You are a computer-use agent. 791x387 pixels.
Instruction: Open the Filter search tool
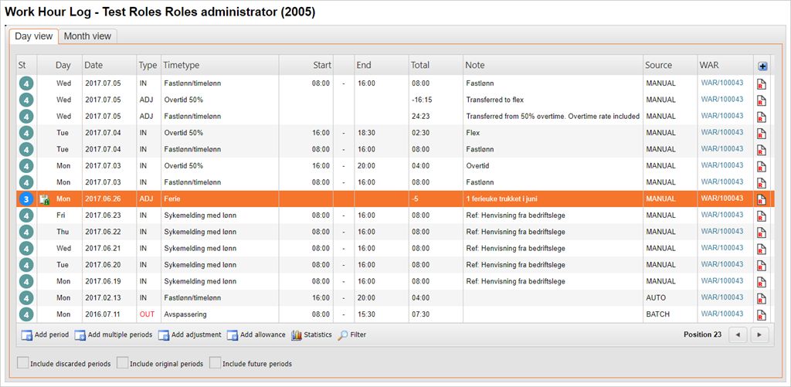352,334
